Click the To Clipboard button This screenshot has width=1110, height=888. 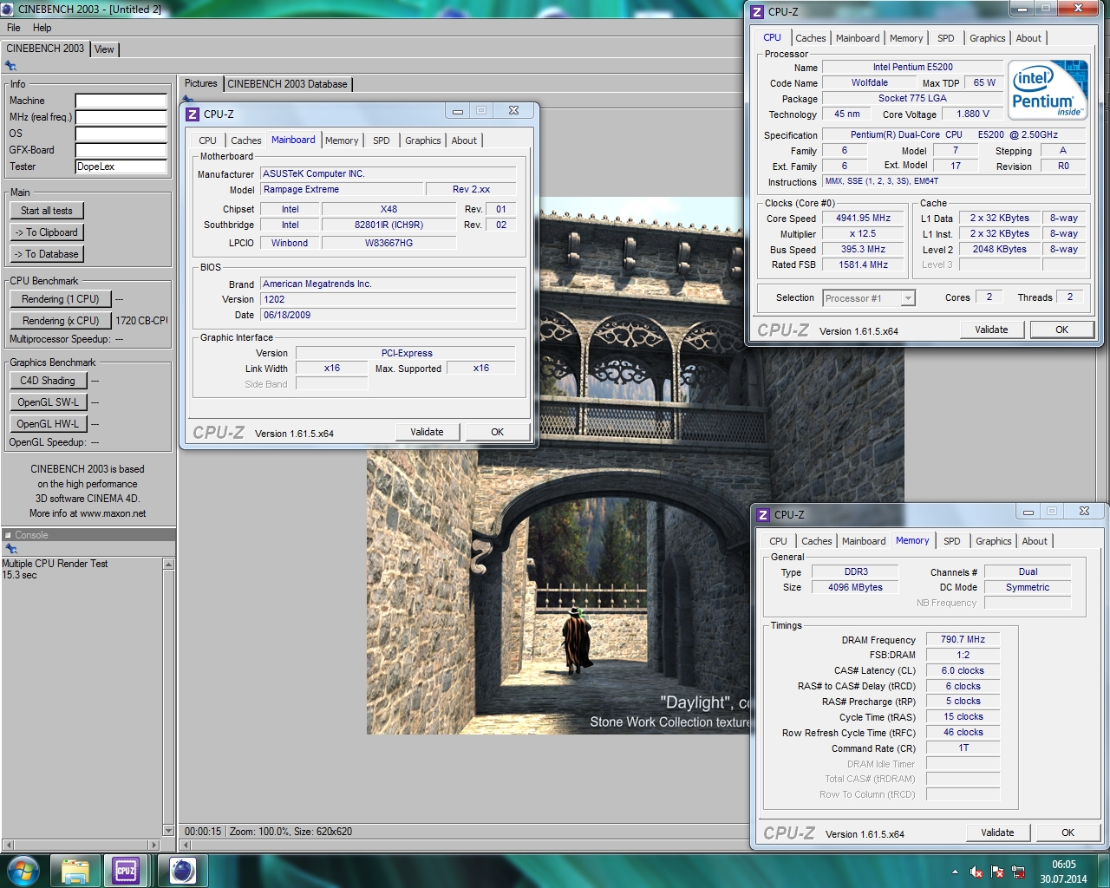coord(47,232)
